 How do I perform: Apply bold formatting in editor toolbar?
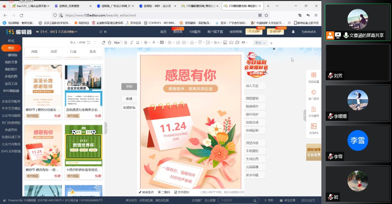125,43
